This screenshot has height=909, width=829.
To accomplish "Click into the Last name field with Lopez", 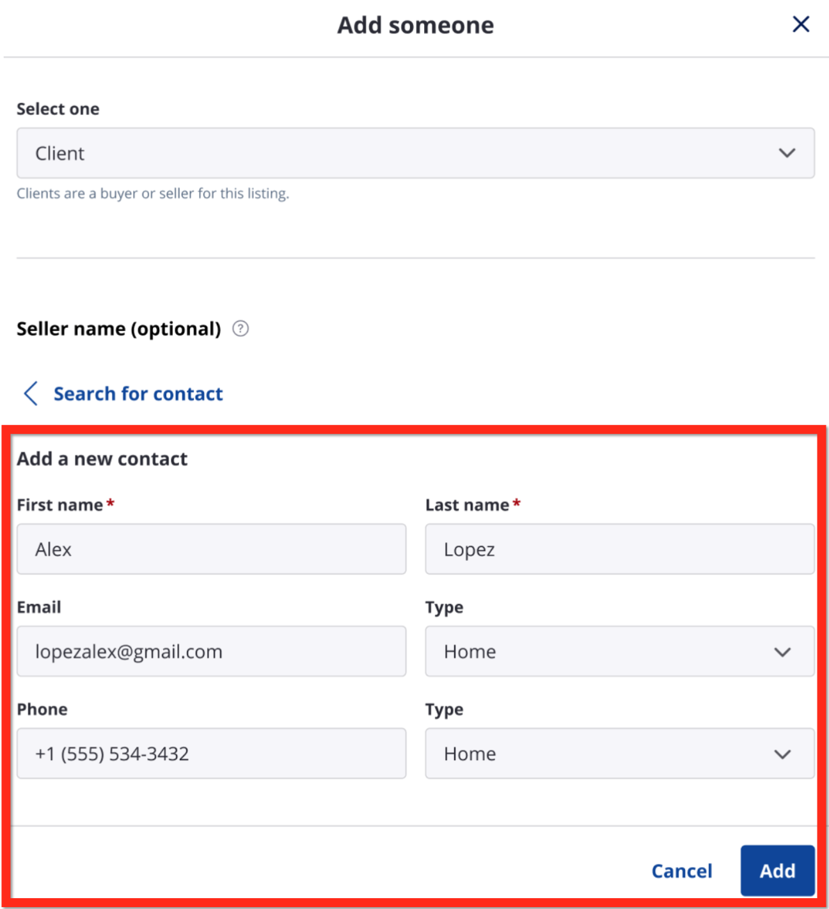I will 619,549.
